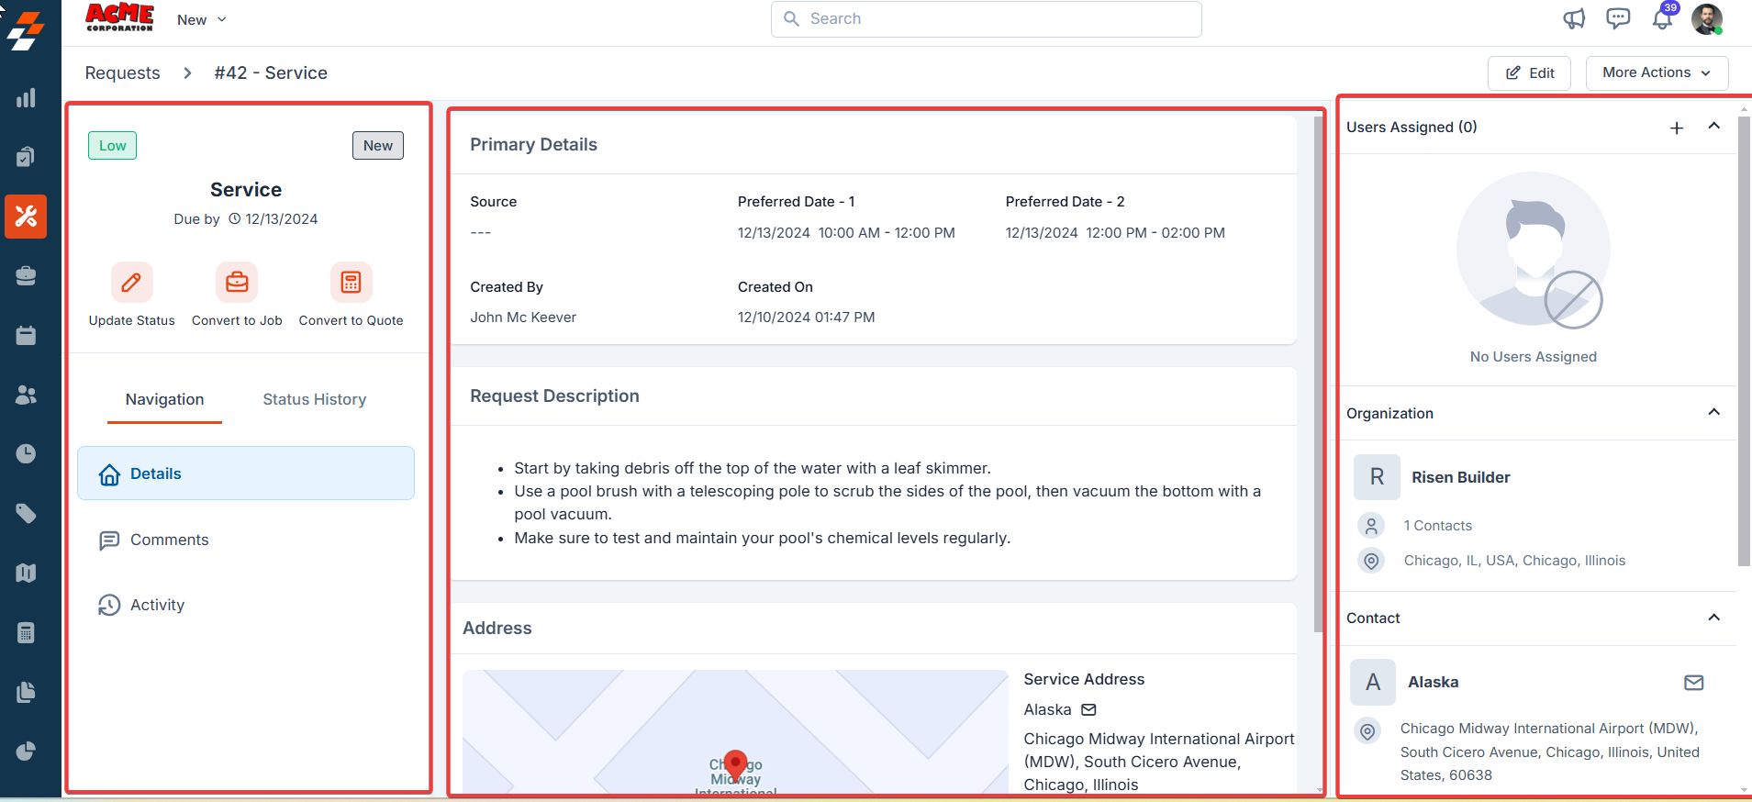Open the people contacts sidebar icon
This screenshot has height=802, width=1752.
click(26, 395)
